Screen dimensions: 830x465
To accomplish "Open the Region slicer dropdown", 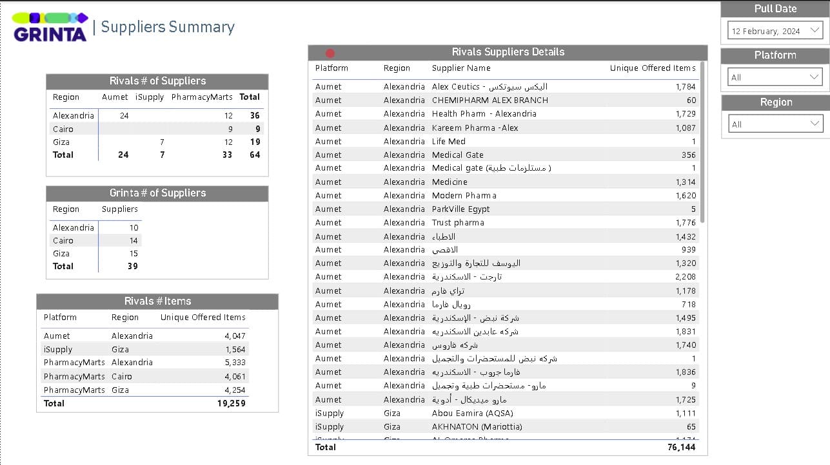I will (775, 124).
